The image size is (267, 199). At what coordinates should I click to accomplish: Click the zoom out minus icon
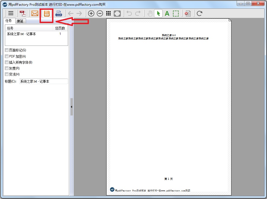pyautogui.click(x=100, y=14)
